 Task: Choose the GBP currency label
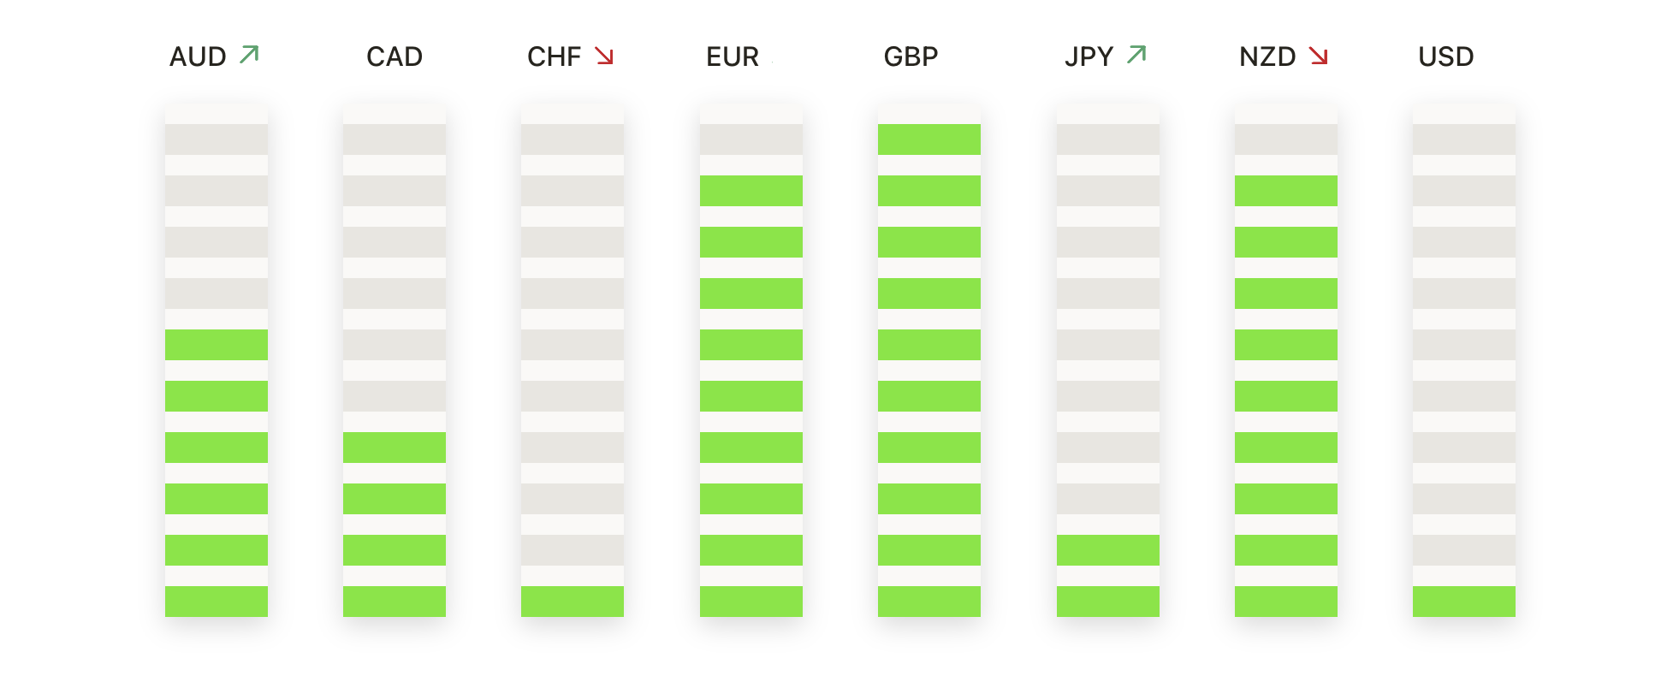tap(911, 57)
